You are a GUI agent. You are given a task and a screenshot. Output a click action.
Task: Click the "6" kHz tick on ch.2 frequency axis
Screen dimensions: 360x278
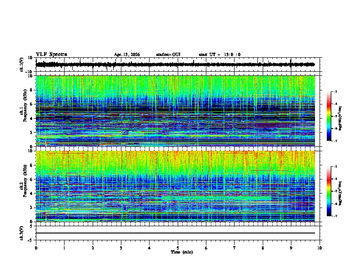click(32, 179)
